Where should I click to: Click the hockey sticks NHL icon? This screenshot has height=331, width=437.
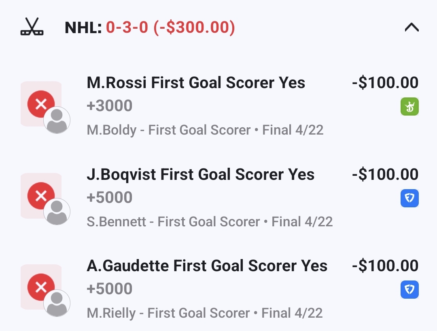pyautogui.click(x=32, y=27)
